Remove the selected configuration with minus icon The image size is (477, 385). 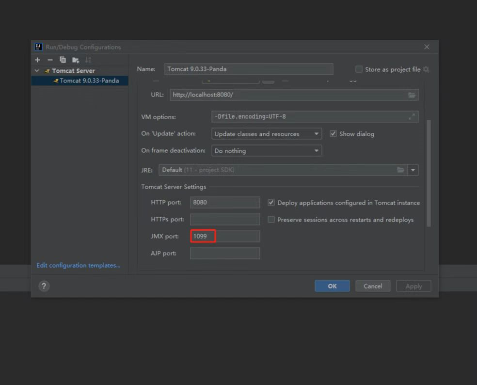click(50, 60)
